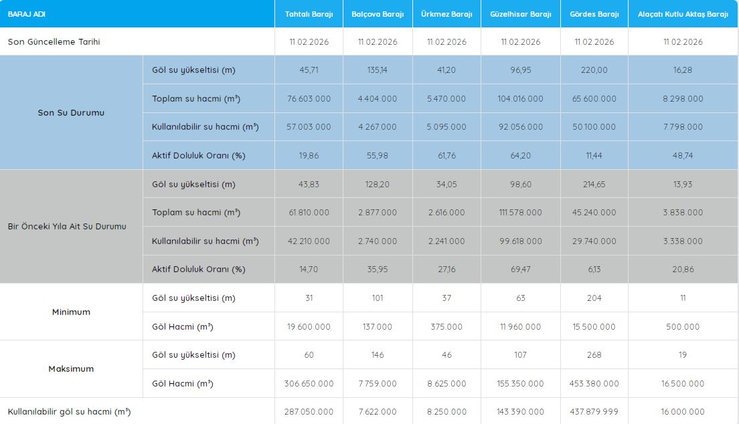Select the Gördes Barajı column header
The image size is (739, 424).
tap(594, 14)
